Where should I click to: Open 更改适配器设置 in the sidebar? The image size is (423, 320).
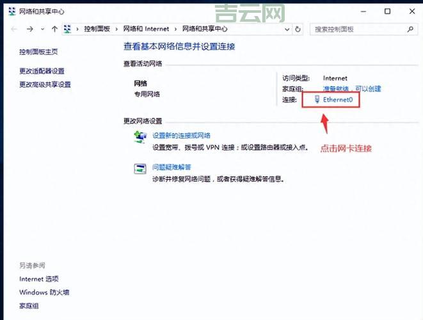pos(42,71)
